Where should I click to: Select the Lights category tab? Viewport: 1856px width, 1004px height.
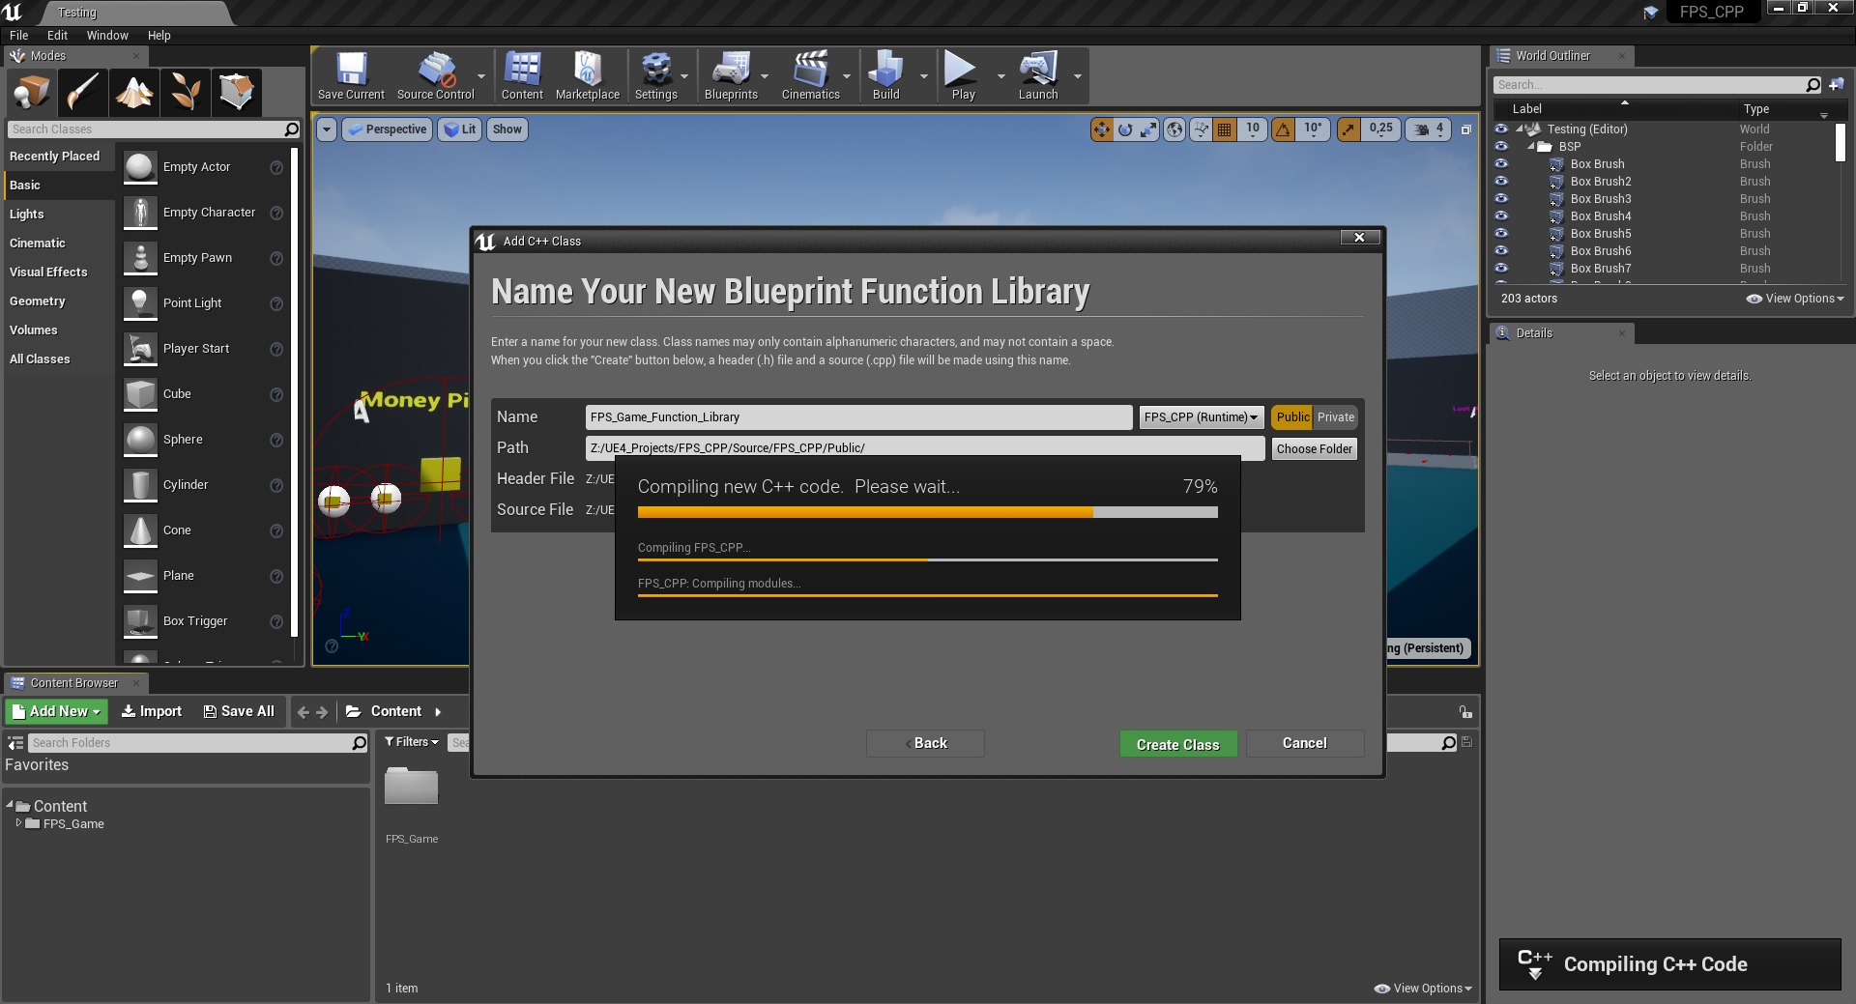pyautogui.click(x=27, y=215)
